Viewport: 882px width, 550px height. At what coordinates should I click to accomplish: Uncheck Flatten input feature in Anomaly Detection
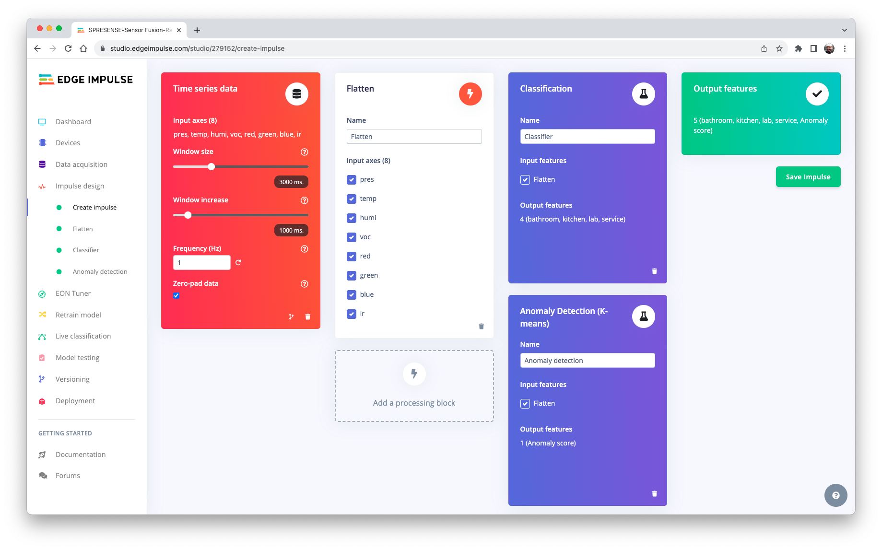525,404
